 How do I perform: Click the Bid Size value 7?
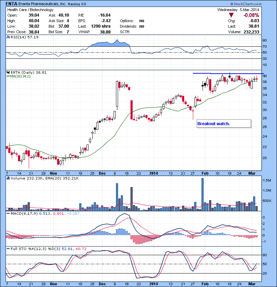point(68,32)
